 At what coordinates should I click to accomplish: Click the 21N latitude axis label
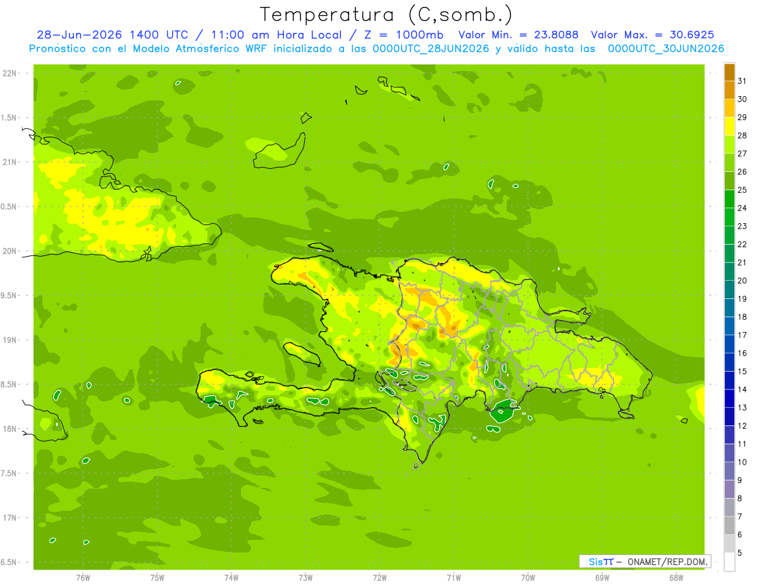(x=11, y=162)
